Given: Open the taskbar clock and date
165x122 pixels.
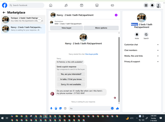Looking at the screenshot, I should tap(153, 118).
